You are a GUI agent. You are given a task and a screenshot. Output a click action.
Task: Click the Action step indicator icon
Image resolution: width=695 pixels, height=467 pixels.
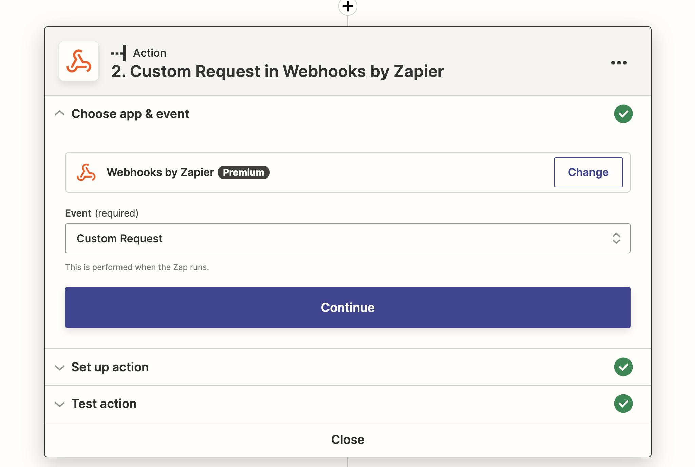[x=118, y=53]
